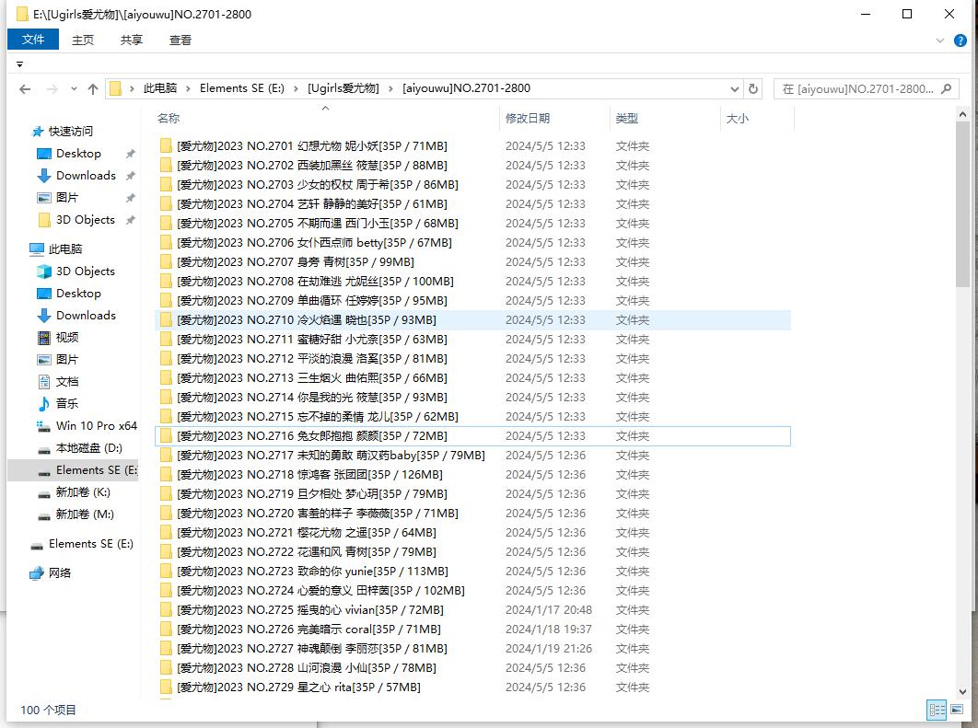978x728 pixels.
Task: Open the 查看 ribbon tab
Action: [x=180, y=40]
